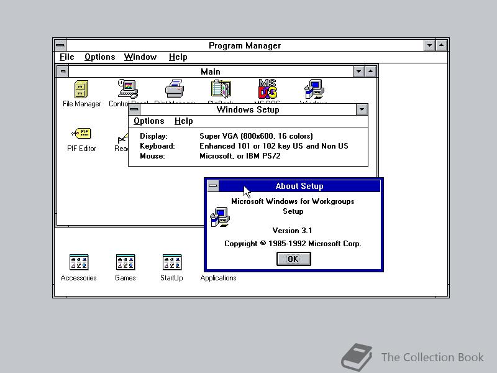Click the Windows Setup title bar
This screenshot has height=373, width=497.
tap(248, 109)
